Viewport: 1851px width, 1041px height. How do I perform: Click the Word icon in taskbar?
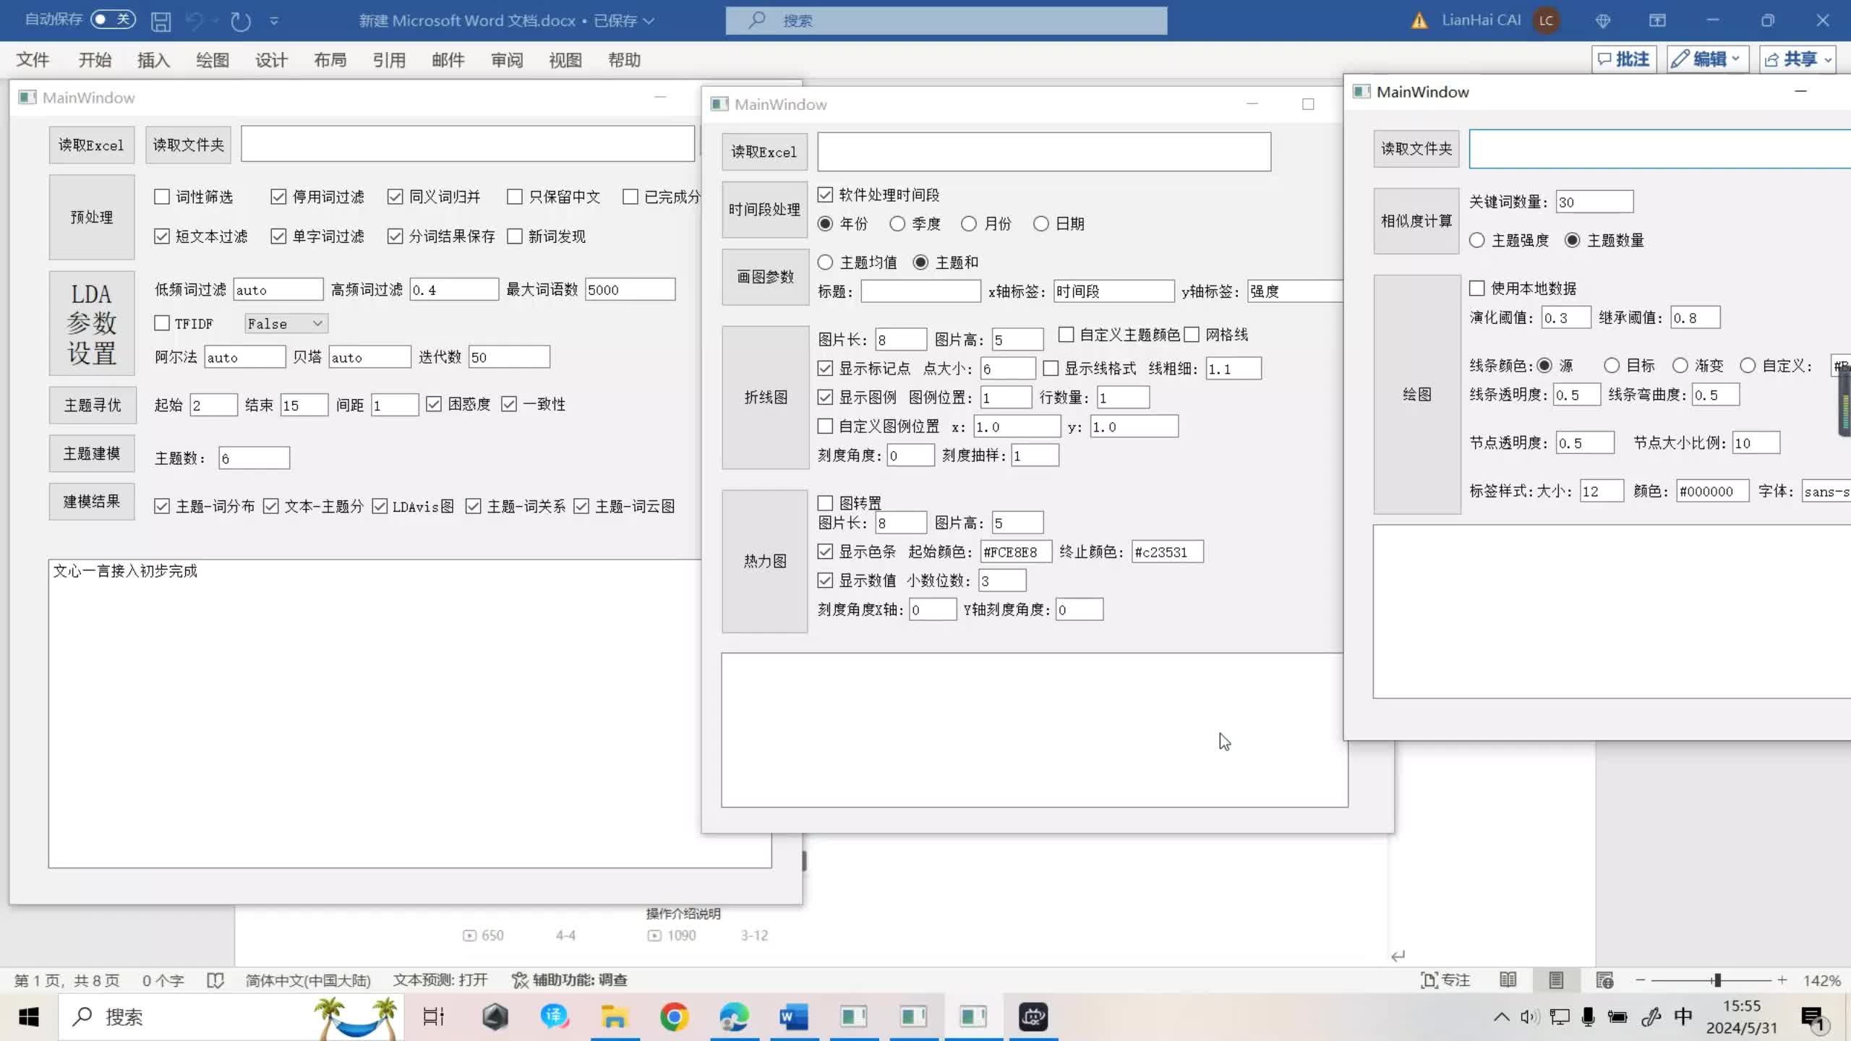(793, 1017)
